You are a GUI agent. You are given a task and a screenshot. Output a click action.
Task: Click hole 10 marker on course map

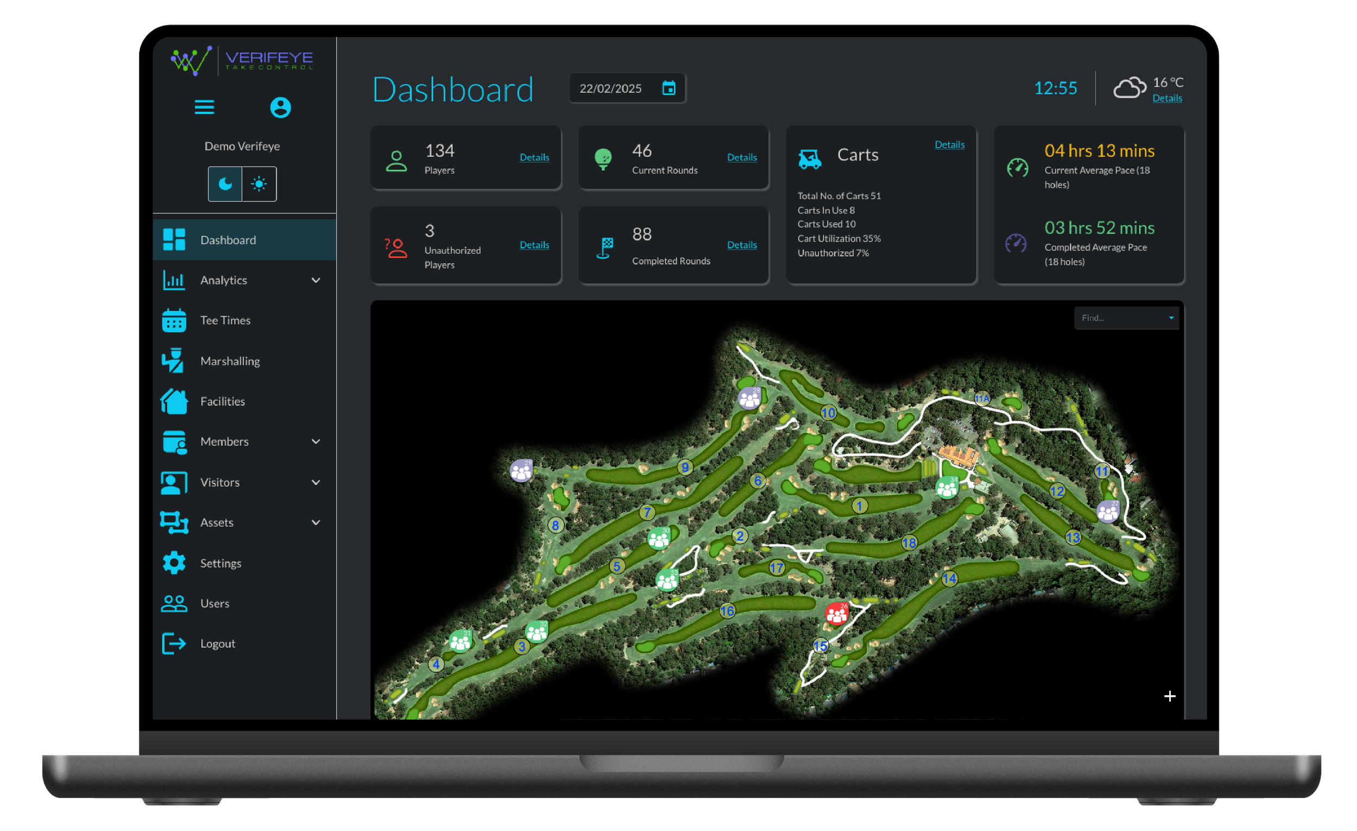click(828, 413)
